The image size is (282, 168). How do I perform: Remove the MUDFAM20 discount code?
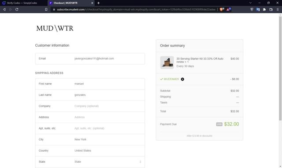click(x=182, y=79)
